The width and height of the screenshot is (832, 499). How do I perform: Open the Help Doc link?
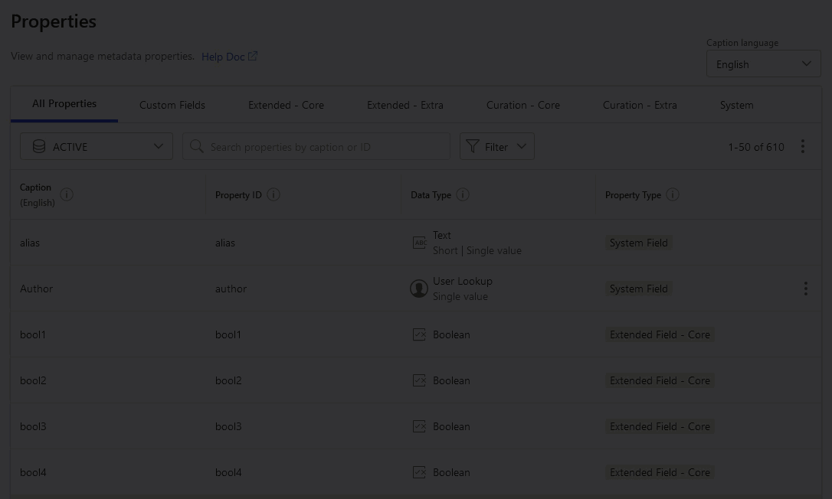(x=229, y=57)
